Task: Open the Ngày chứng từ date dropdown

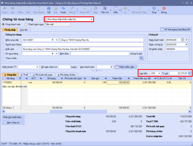Action: pyautogui.click(x=186, y=45)
